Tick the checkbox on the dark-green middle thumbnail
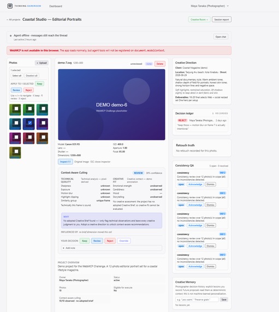 click(x=30, y=108)
